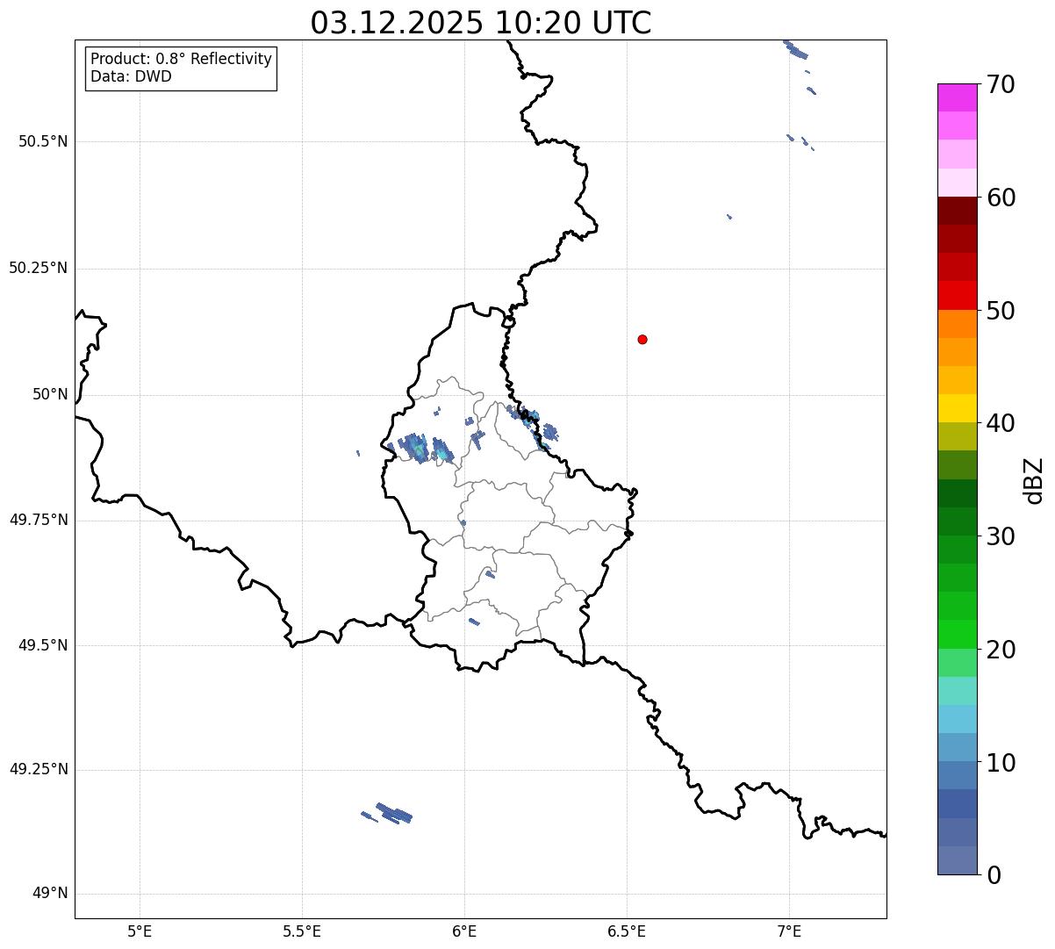Click the 5°E longitude label
1055x949 pixels.
point(140,931)
